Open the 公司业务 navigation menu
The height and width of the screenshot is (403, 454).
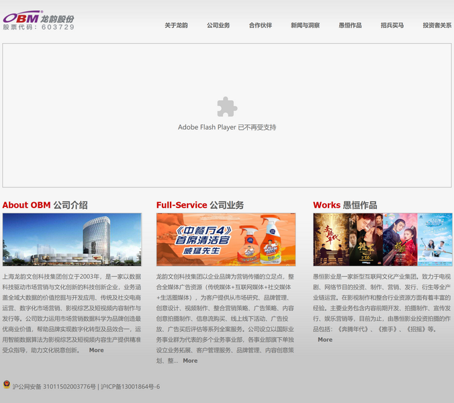click(x=218, y=26)
